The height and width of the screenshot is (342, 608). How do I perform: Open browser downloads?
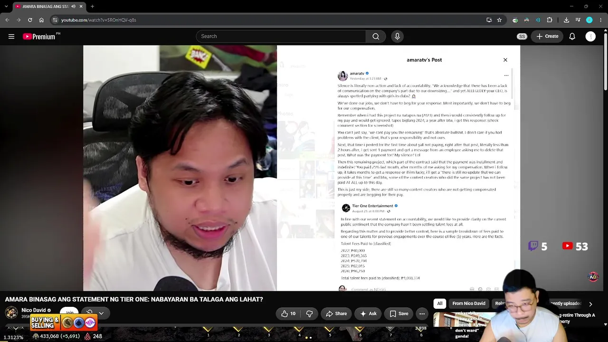(x=566, y=20)
